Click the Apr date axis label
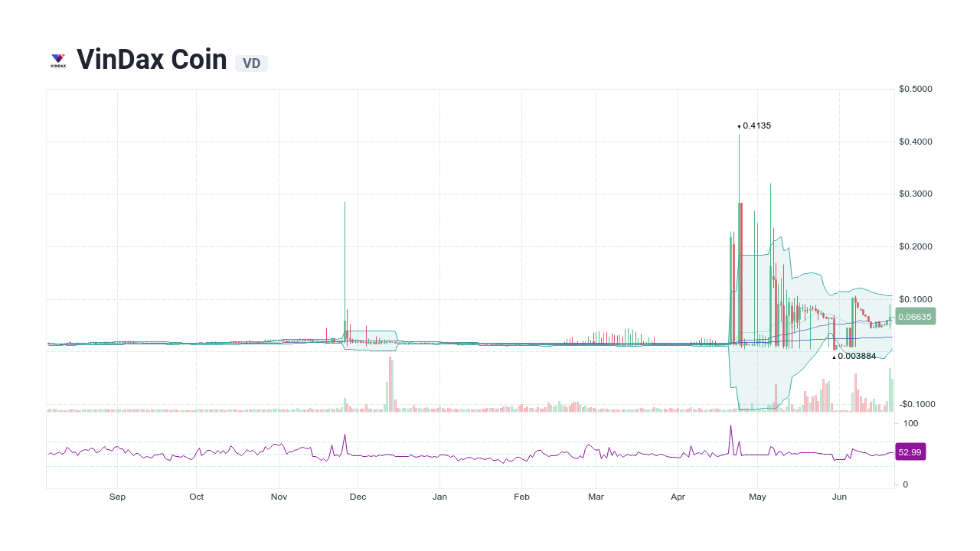The image size is (980, 551). (678, 497)
